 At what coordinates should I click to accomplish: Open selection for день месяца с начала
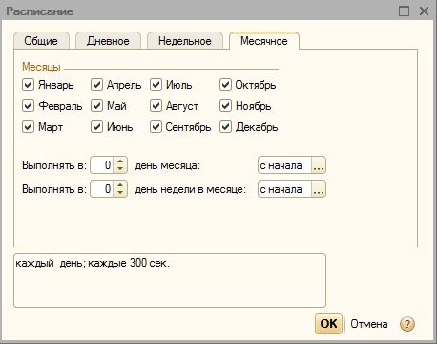319,165
